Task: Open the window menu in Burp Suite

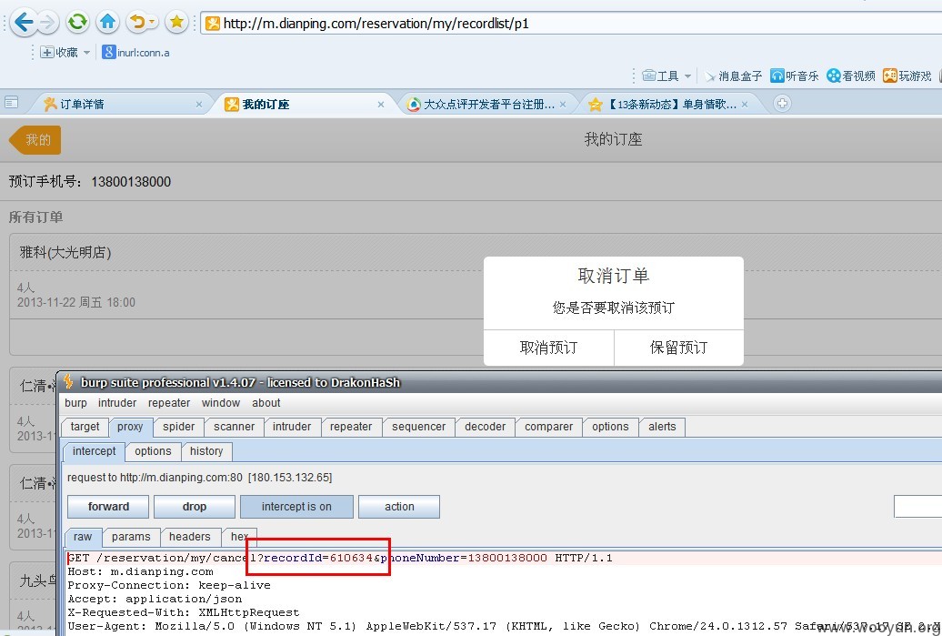Action: (x=220, y=403)
